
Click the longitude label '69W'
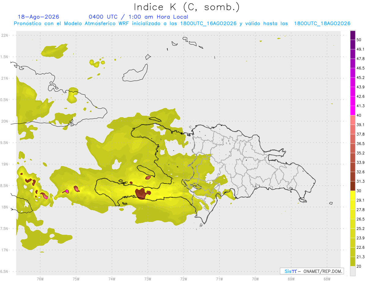point(291,279)
